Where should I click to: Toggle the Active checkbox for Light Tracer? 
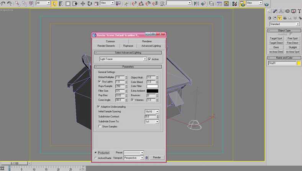(x=149, y=59)
